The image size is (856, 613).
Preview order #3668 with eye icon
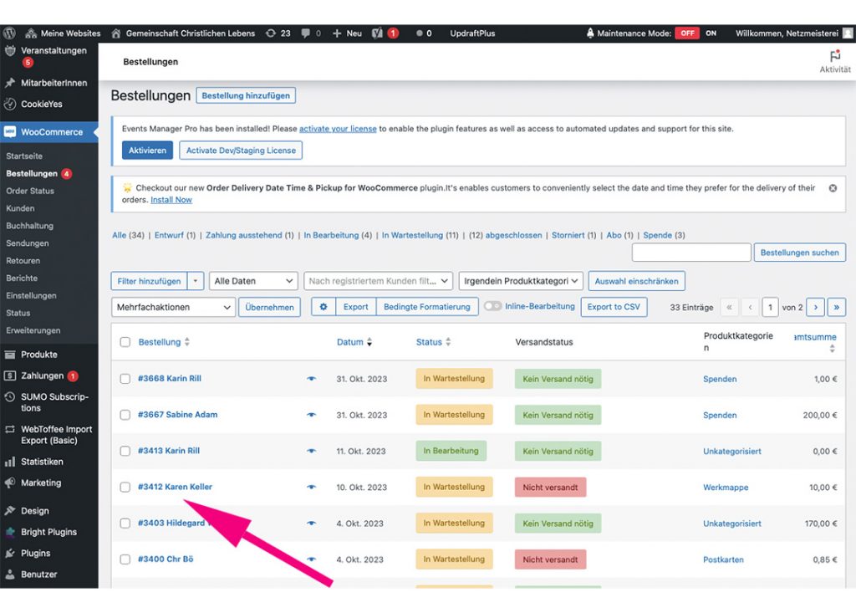[311, 379]
